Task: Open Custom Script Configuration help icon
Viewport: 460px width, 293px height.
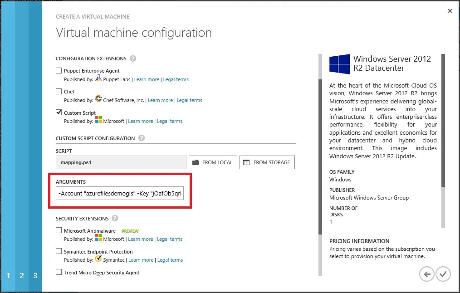Action: 142,138
